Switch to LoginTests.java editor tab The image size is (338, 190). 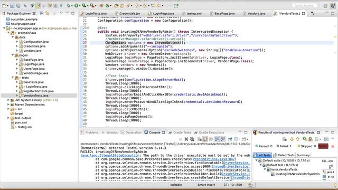point(94,13)
